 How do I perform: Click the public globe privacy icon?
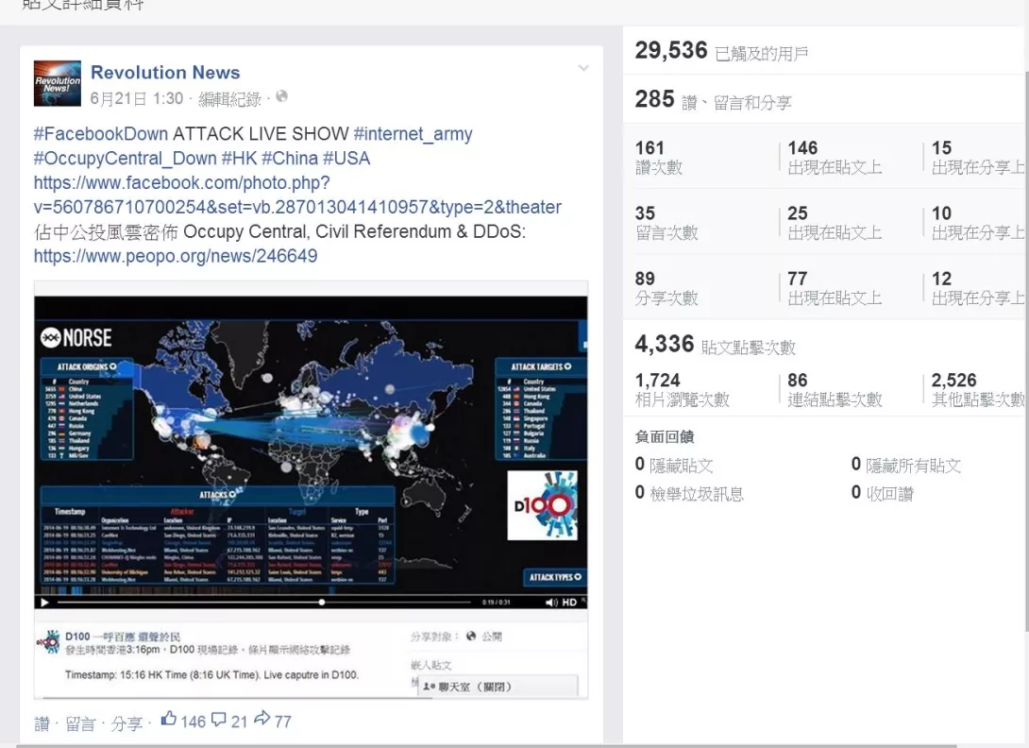coord(281,96)
